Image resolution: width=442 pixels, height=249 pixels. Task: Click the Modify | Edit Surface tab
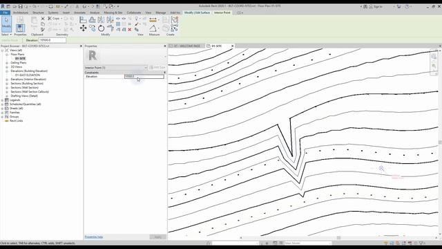(x=197, y=12)
